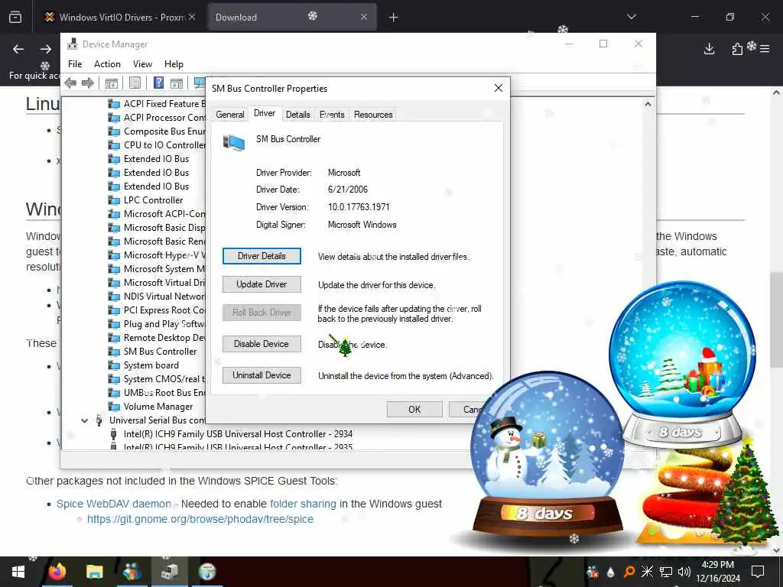Open the folder sharing link
The height and width of the screenshot is (587, 783).
tap(303, 504)
